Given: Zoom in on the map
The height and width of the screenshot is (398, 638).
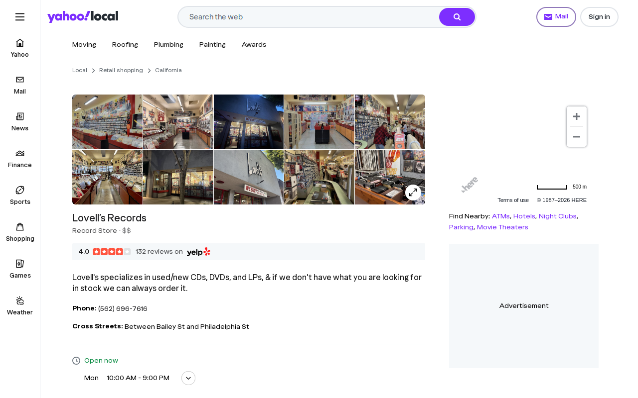Looking at the screenshot, I should (x=577, y=116).
